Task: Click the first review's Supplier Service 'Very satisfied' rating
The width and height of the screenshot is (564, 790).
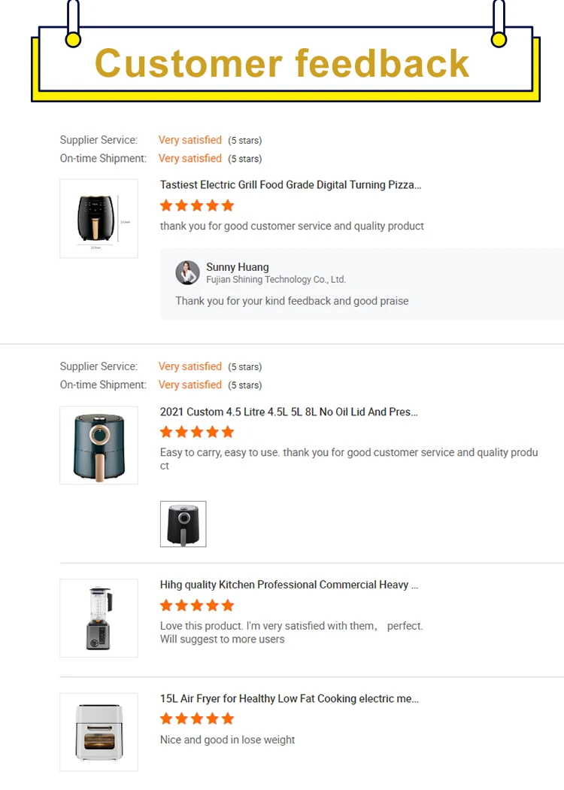Action: pos(190,140)
